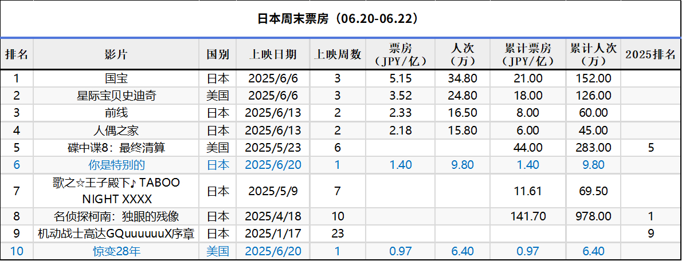Click the 美国 cell in 惊变28年 row
The height and width of the screenshot is (261, 682).
[217, 251]
